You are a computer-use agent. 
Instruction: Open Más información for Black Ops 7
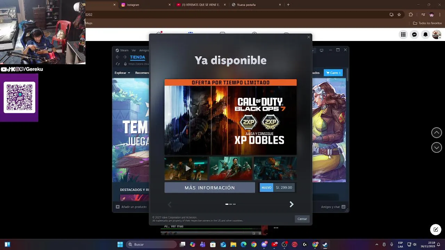click(210, 187)
